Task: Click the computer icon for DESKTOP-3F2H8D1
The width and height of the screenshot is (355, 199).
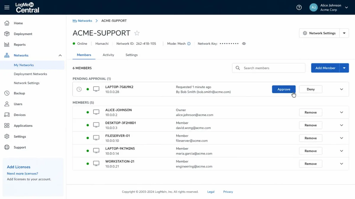Action: [96, 125]
